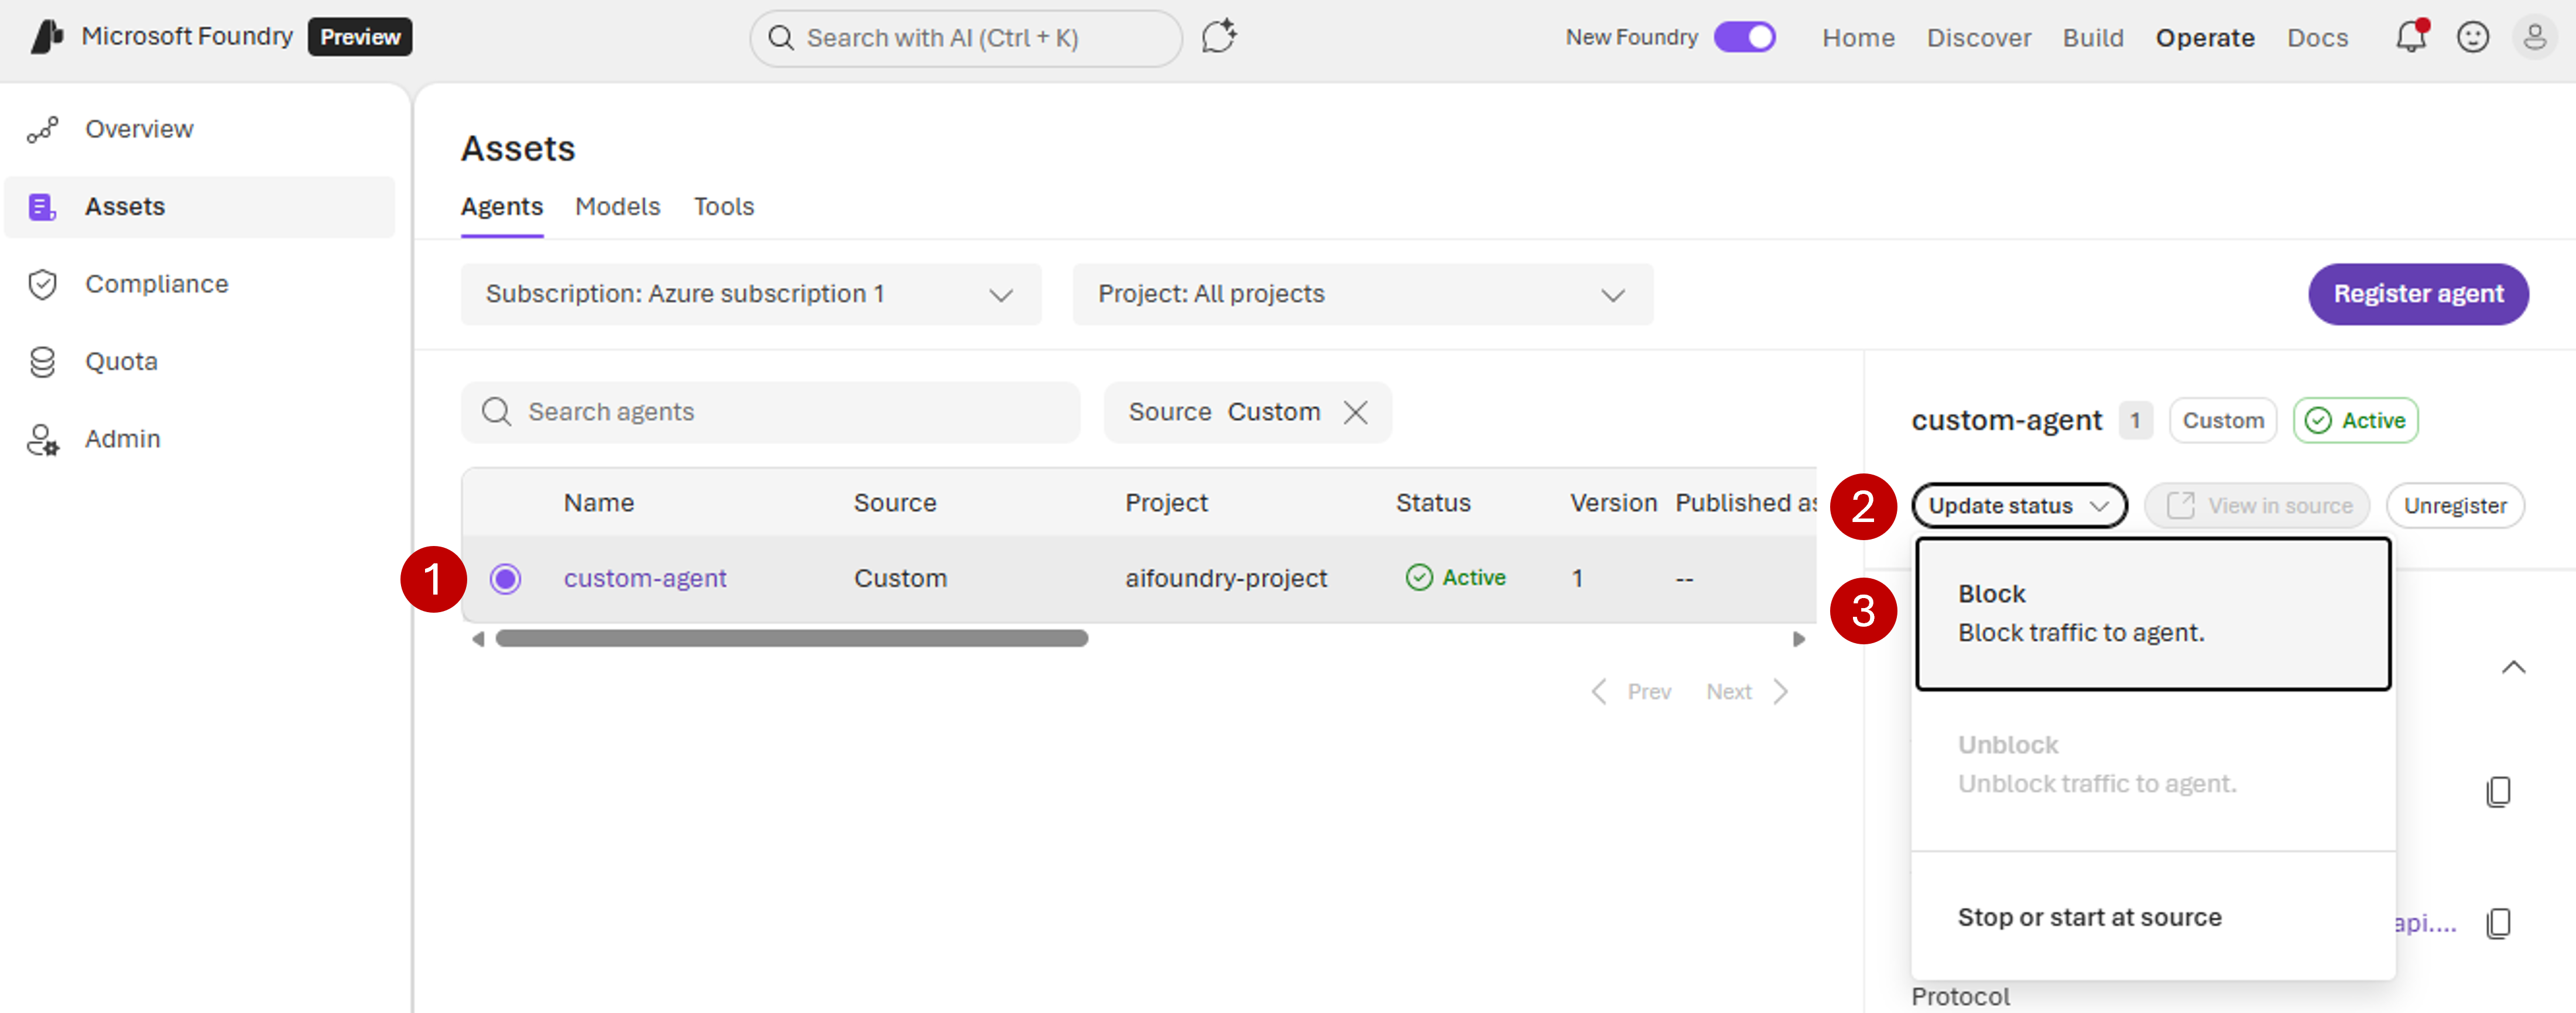2576x1013 pixels.
Task: Open the notifications bell icon
Action: tap(2411, 37)
